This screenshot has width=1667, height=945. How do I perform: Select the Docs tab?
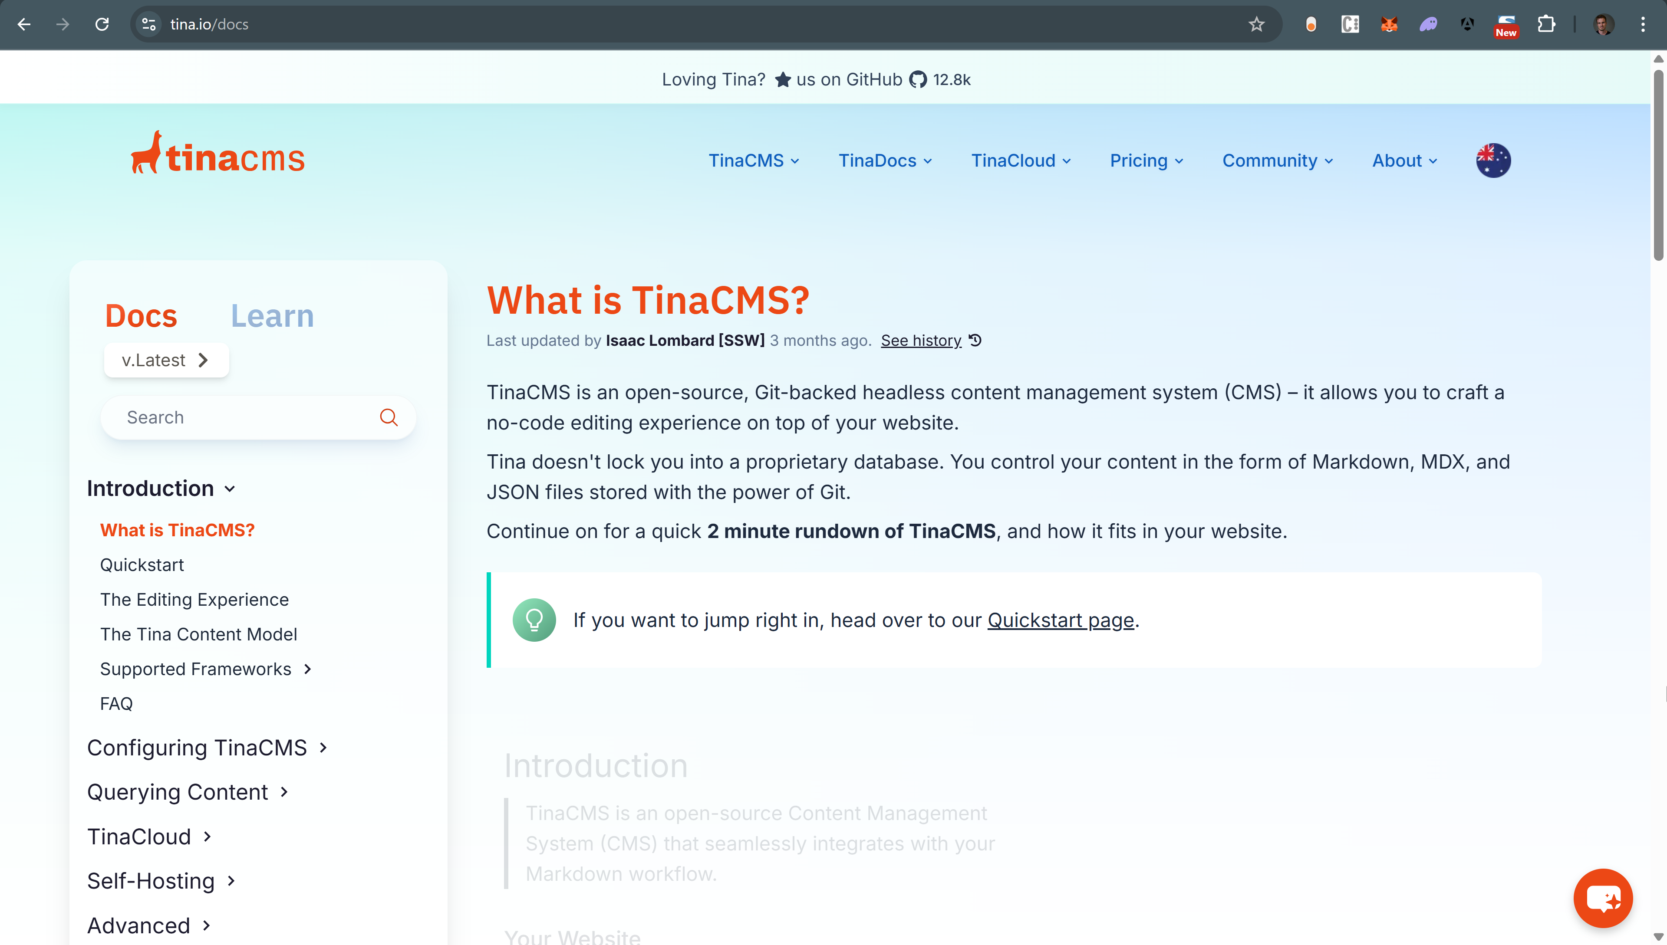point(141,316)
